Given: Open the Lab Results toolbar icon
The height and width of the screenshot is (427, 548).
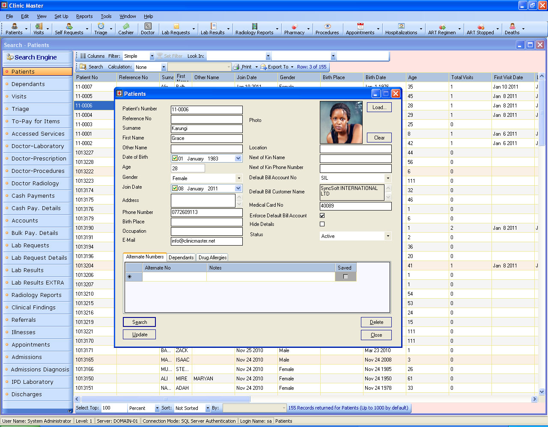Looking at the screenshot, I should [212, 29].
